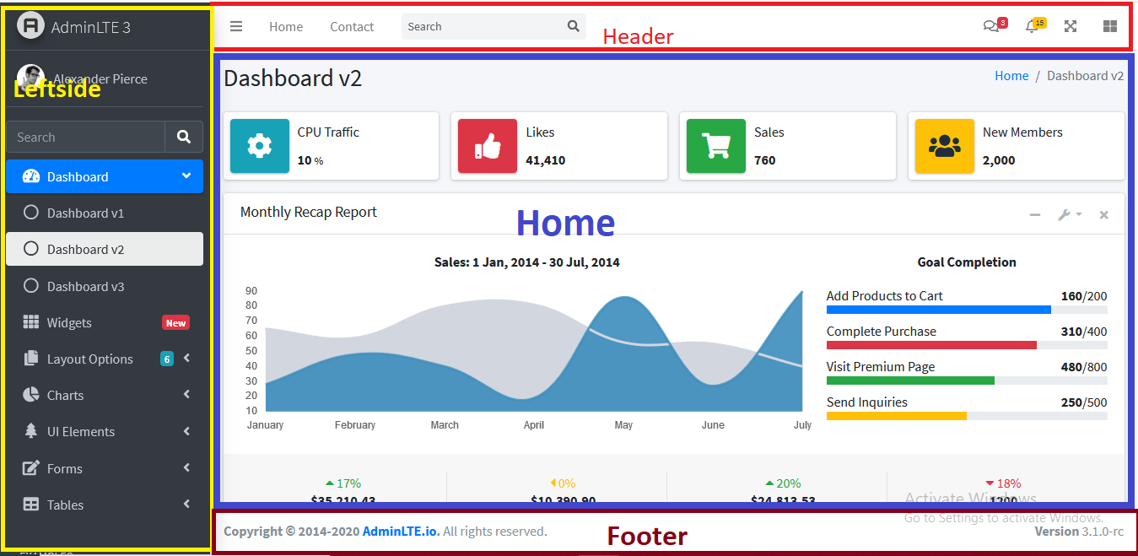Click the Complete Purchase progress bar
The image size is (1138, 556).
(931, 344)
